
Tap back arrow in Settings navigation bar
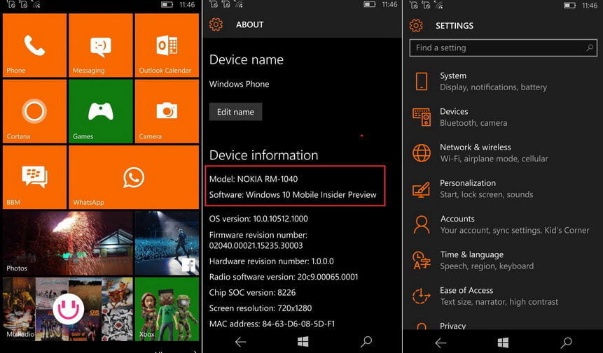point(441,343)
